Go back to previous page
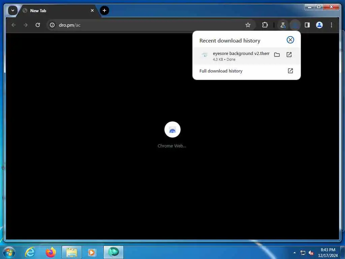The image size is (345, 259). tap(13, 25)
